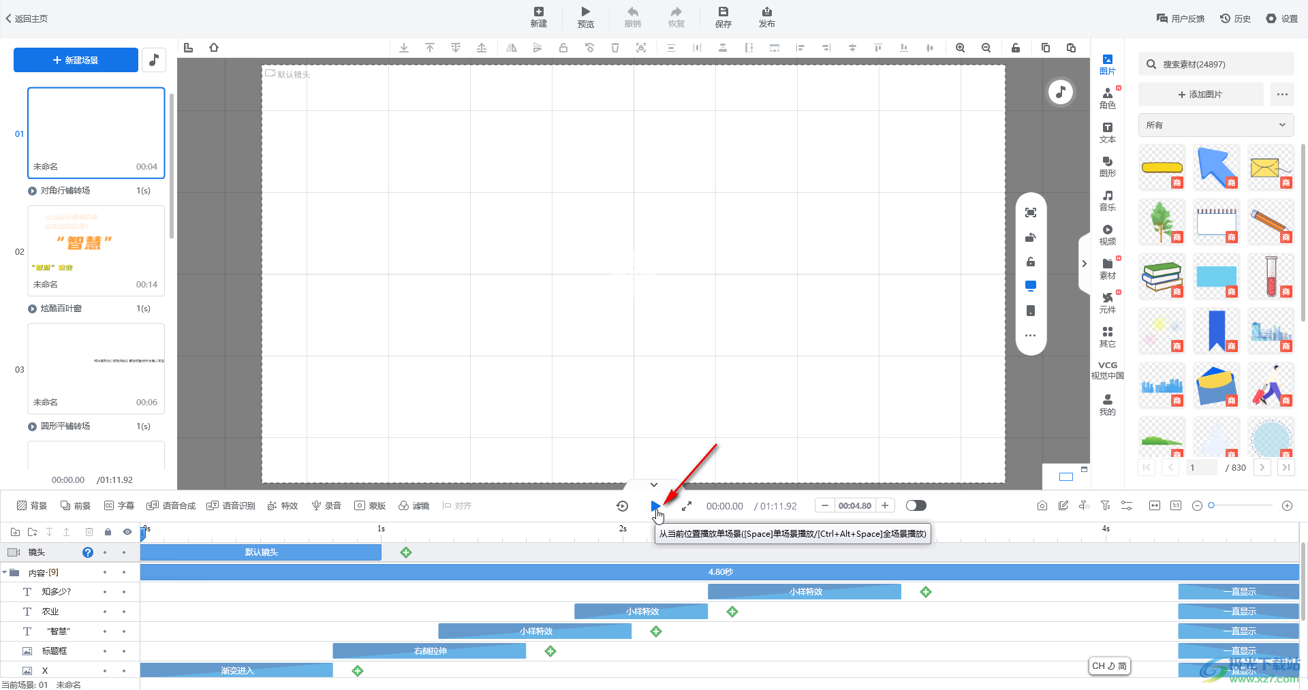The width and height of the screenshot is (1308, 690).
Task: Click the 镜头 help question mark icon
Action: (x=88, y=552)
